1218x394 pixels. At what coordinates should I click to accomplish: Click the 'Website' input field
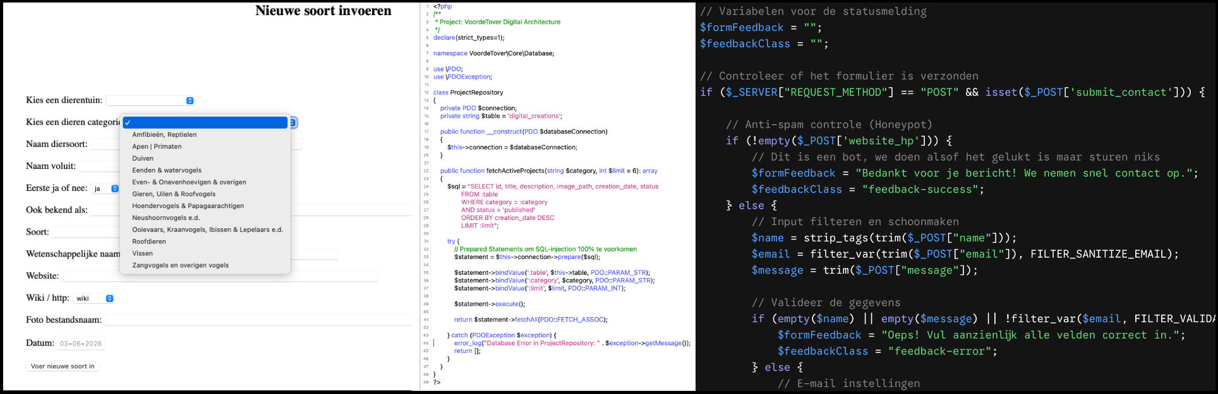point(219,276)
